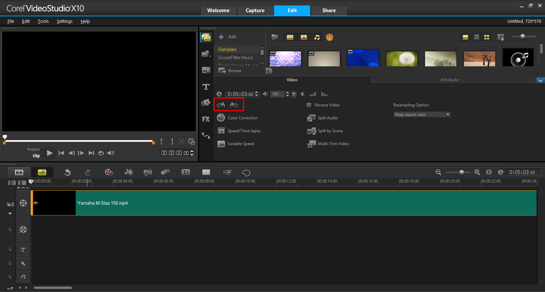Switch to Storyboard view

pyautogui.click(x=19, y=172)
